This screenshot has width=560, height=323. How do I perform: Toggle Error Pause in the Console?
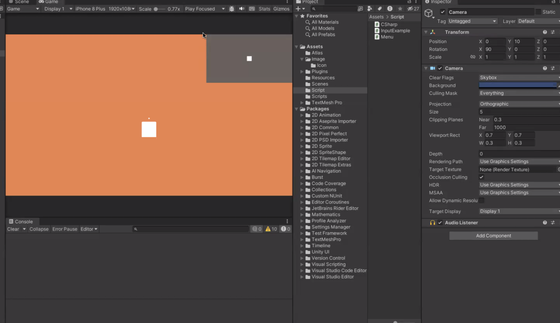pyautogui.click(x=65, y=229)
